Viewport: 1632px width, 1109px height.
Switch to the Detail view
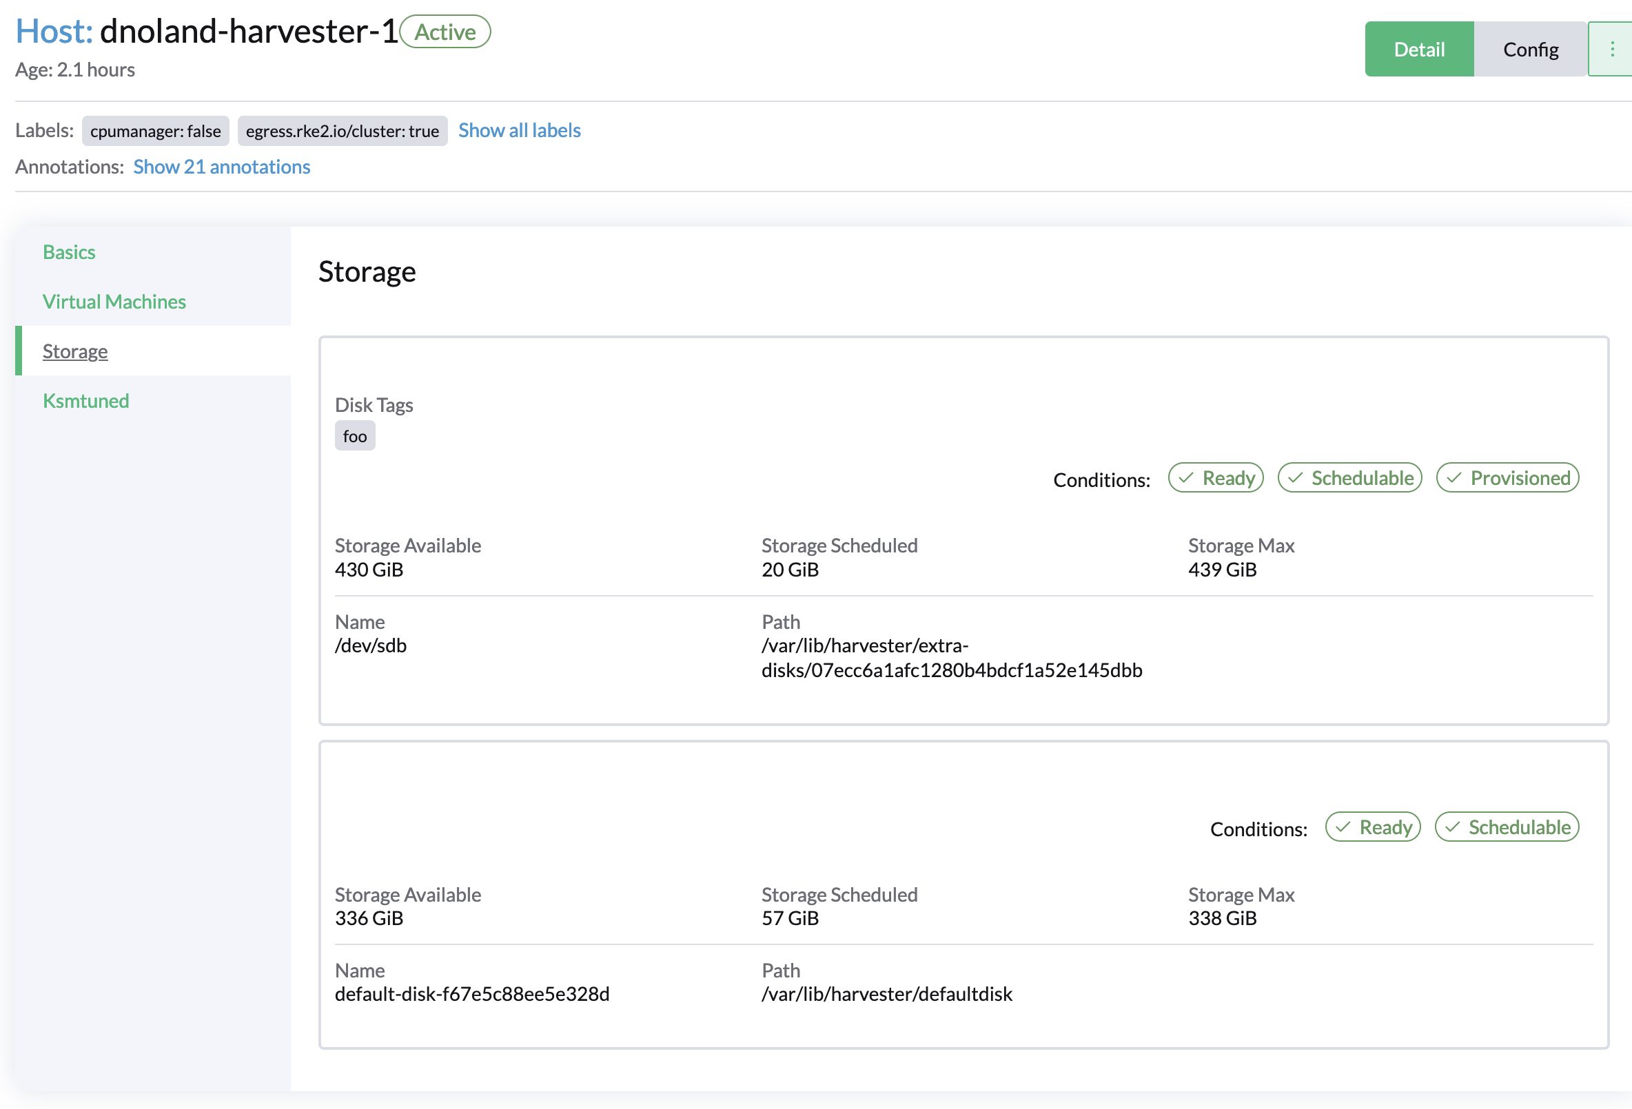coord(1419,48)
